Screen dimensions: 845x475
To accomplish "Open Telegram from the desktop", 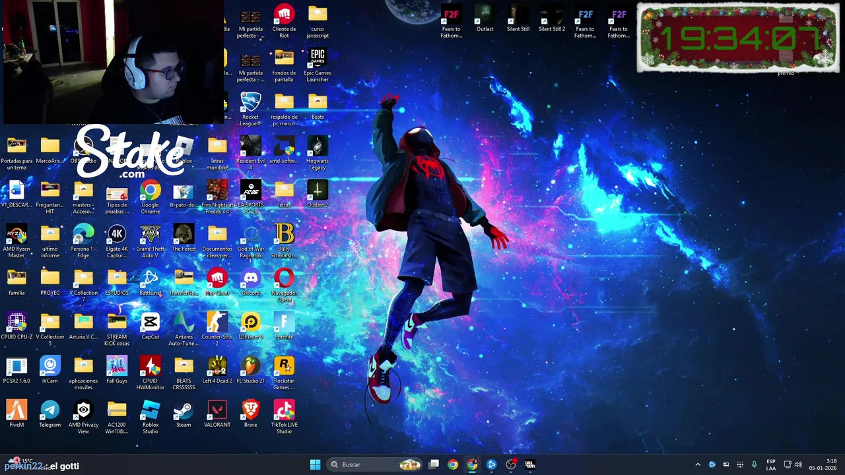I will 50,410.
